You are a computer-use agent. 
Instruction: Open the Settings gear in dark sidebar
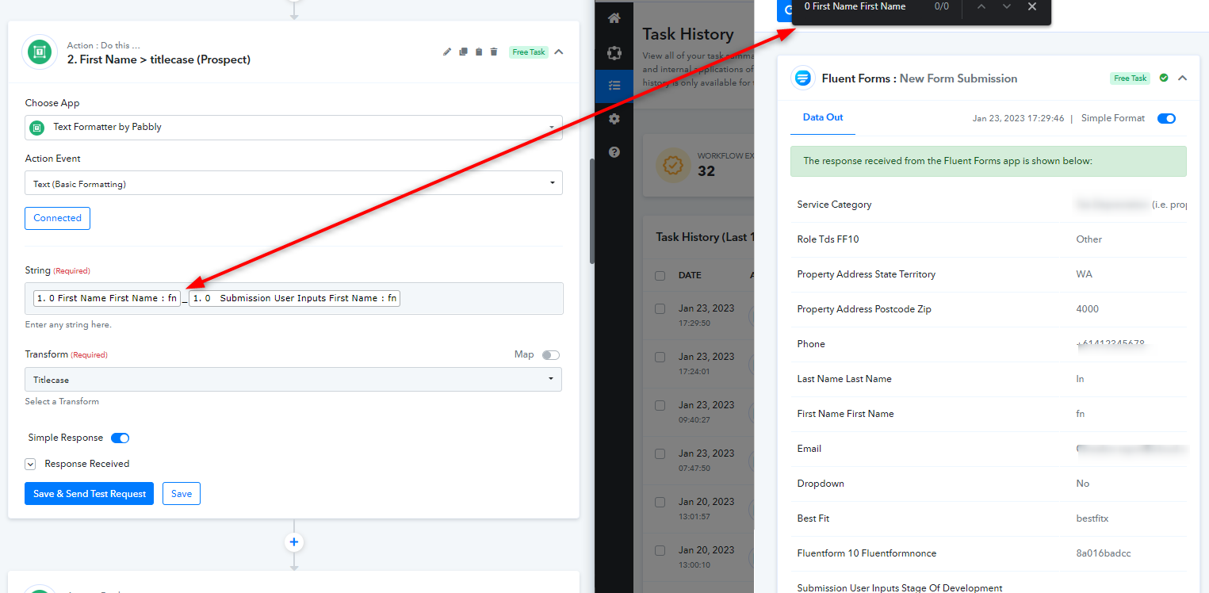(614, 119)
